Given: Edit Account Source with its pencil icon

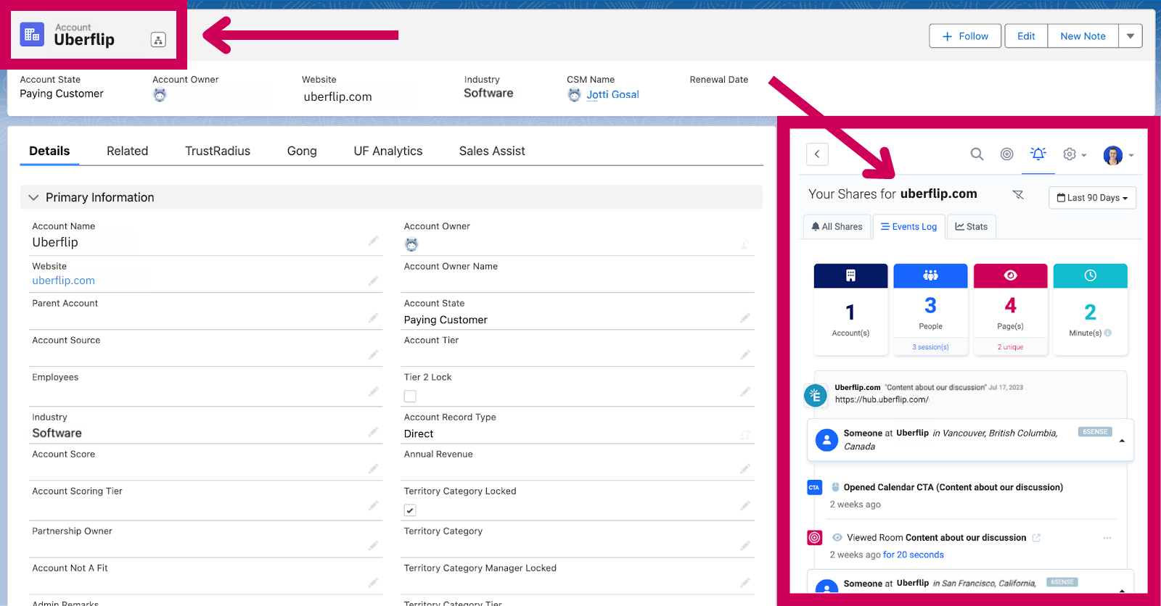Looking at the screenshot, I should pyautogui.click(x=373, y=354).
